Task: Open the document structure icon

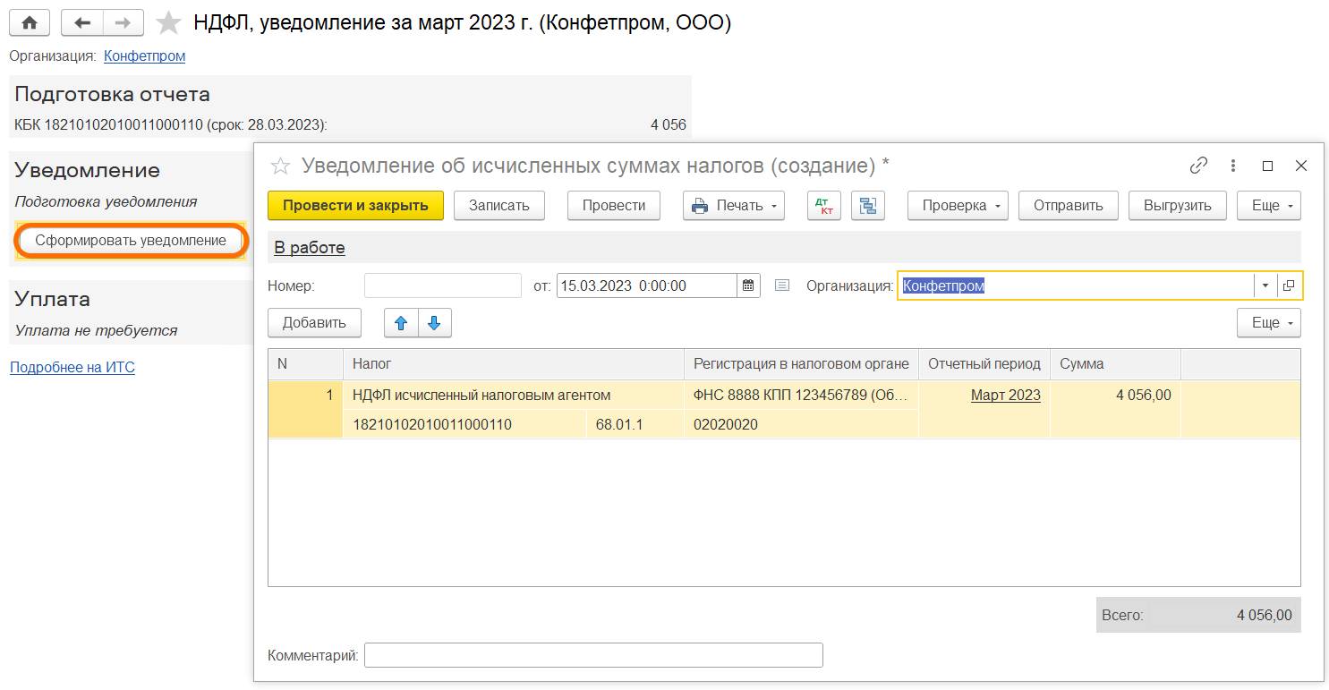Action: click(867, 206)
